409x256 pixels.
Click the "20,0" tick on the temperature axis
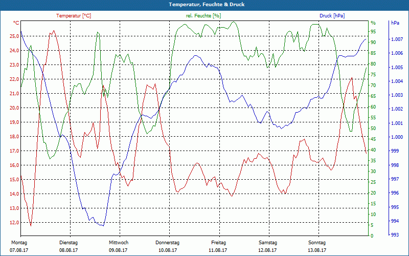[14, 108]
